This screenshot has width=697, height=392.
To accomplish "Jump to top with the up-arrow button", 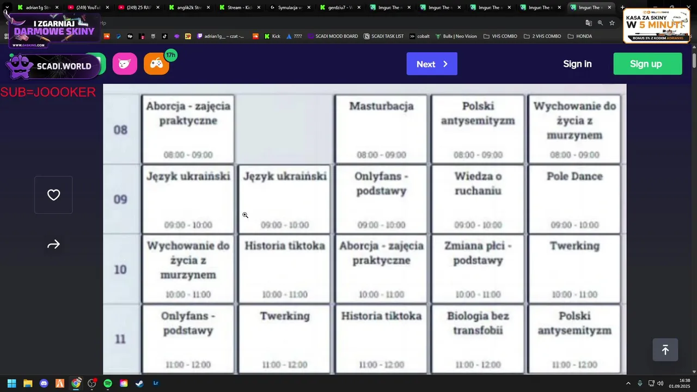I will (665, 350).
